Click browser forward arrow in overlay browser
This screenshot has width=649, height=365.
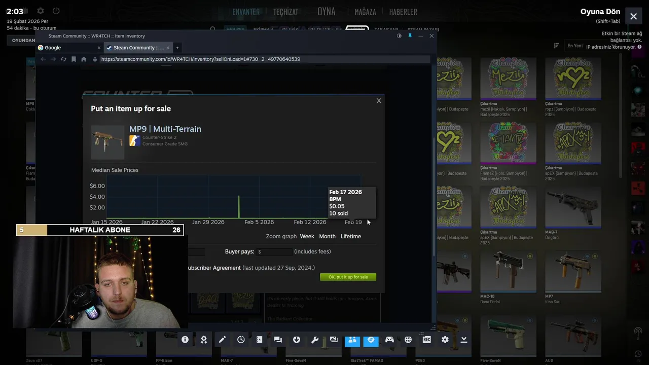tap(53, 59)
